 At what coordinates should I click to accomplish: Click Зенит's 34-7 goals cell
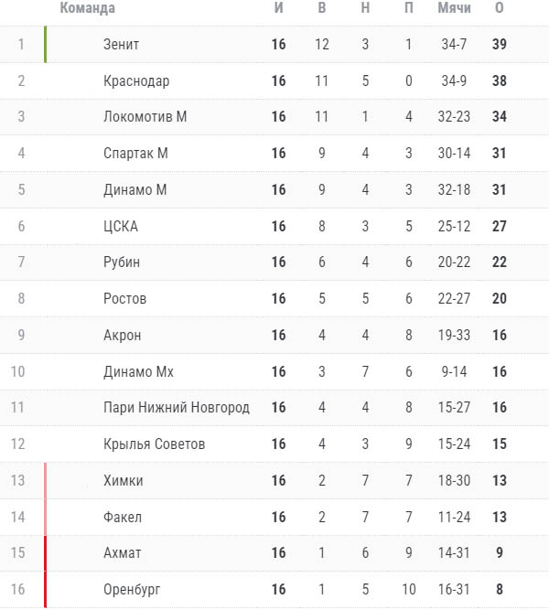point(454,44)
